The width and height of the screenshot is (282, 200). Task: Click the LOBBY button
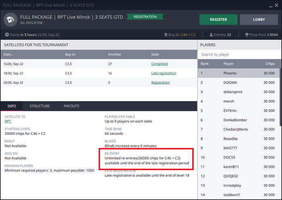258,19
